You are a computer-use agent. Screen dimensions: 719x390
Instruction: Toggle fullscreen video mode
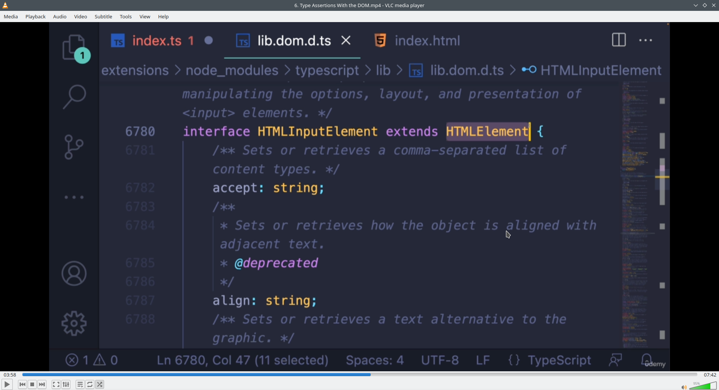click(56, 384)
